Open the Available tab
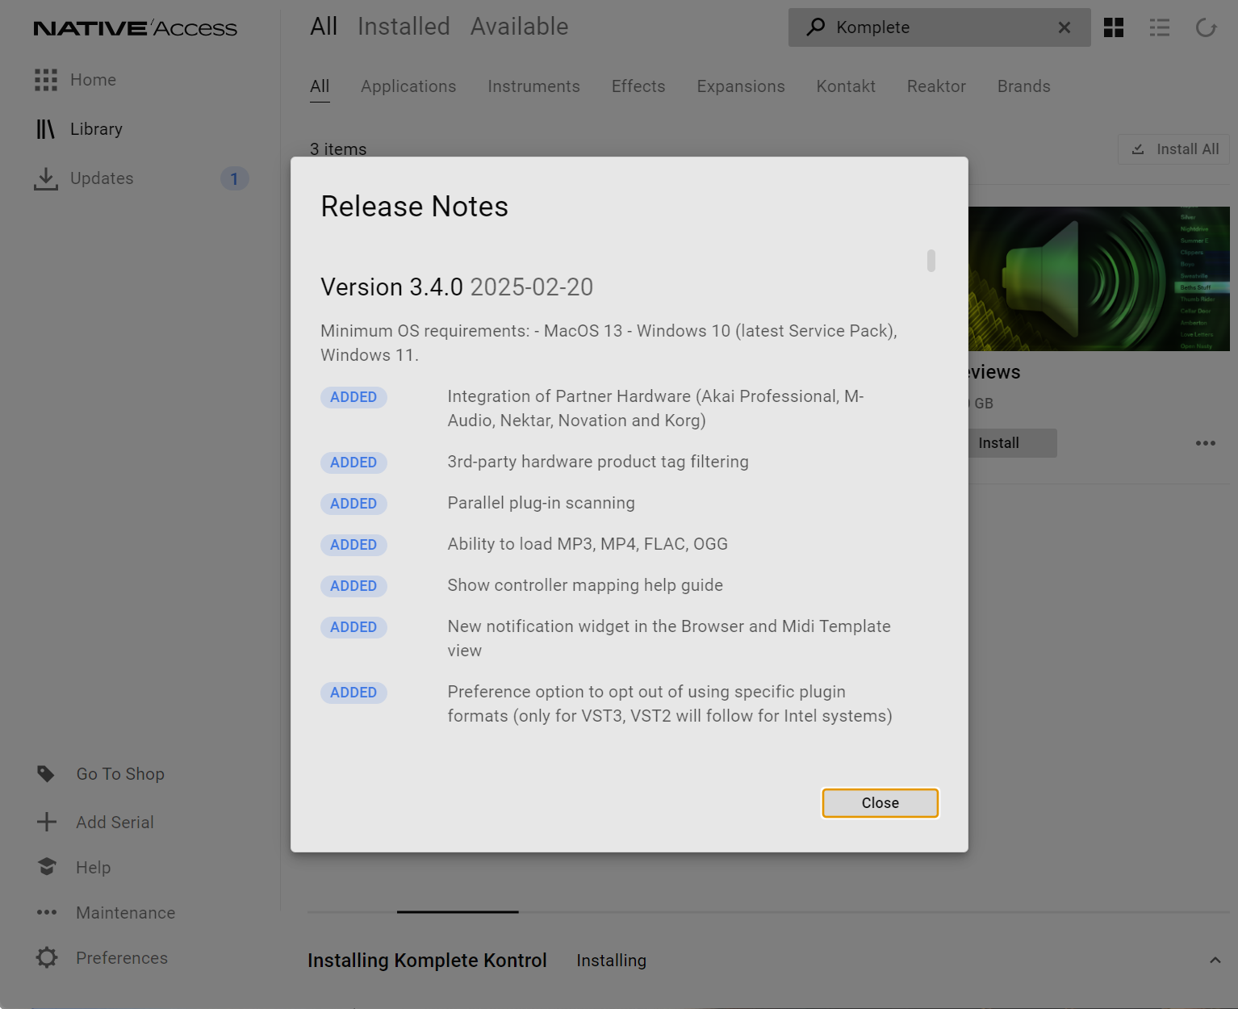The width and height of the screenshot is (1238, 1009). tap(520, 27)
